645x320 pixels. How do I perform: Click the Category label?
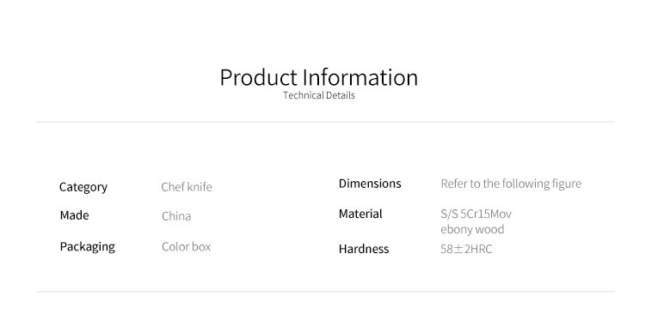[x=83, y=187]
